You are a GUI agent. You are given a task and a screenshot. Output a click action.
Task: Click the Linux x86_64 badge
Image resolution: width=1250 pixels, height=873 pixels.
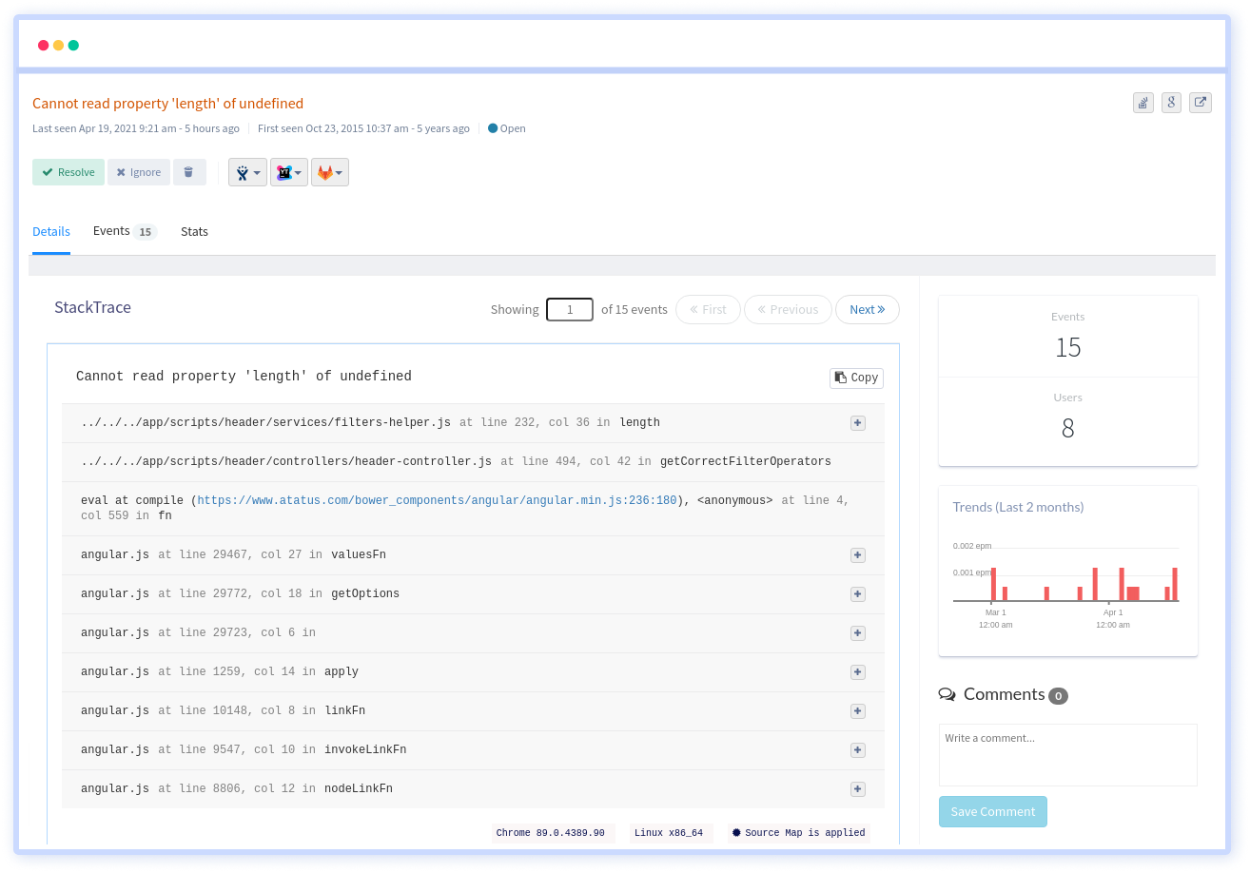click(x=669, y=833)
